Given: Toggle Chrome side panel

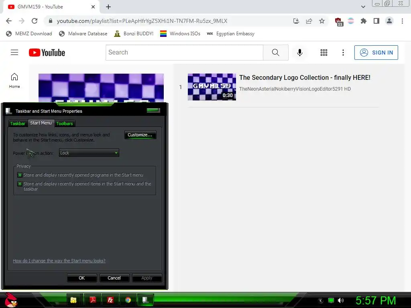Looking at the screenshot, I should 376,21.
